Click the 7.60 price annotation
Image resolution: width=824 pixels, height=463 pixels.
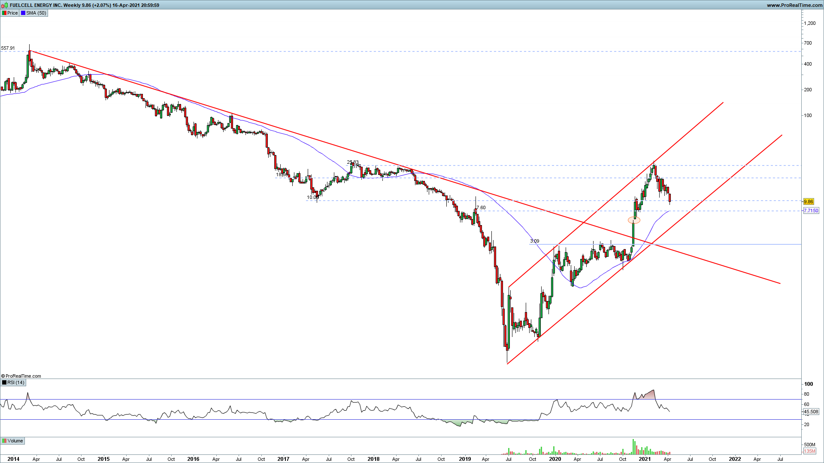pyautogui.click(x=481, y=207)
